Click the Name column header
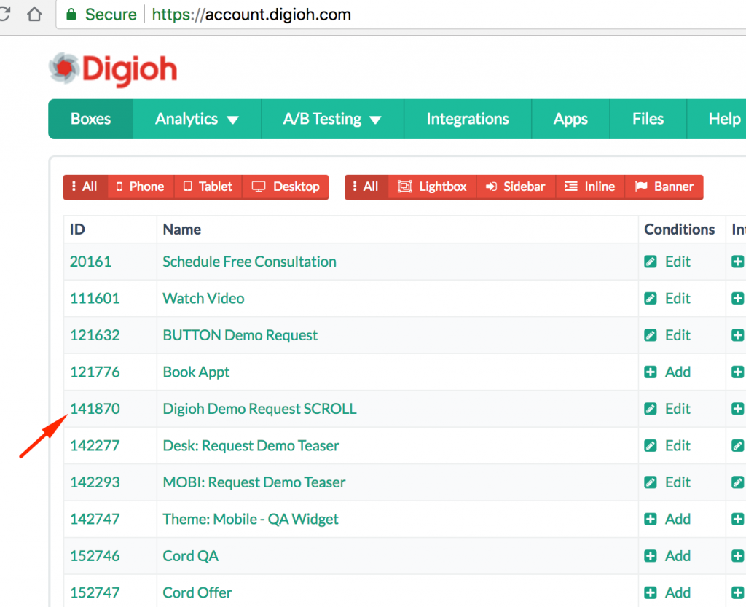Screen dimensions: 746x607 click(181, 230)
